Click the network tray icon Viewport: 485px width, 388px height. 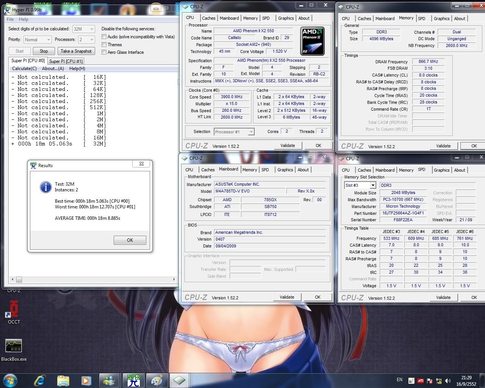click(439, 381)
